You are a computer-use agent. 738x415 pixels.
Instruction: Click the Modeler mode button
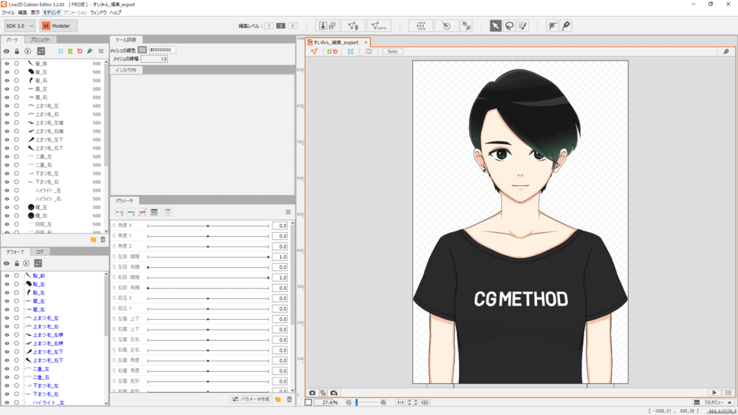point(59,25)
